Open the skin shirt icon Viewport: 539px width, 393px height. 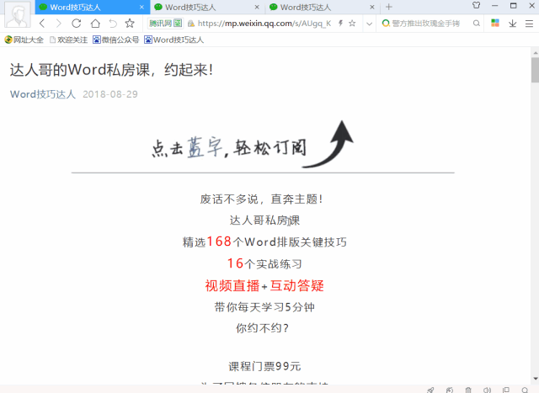pyautogui.click(x=476, y=6)
